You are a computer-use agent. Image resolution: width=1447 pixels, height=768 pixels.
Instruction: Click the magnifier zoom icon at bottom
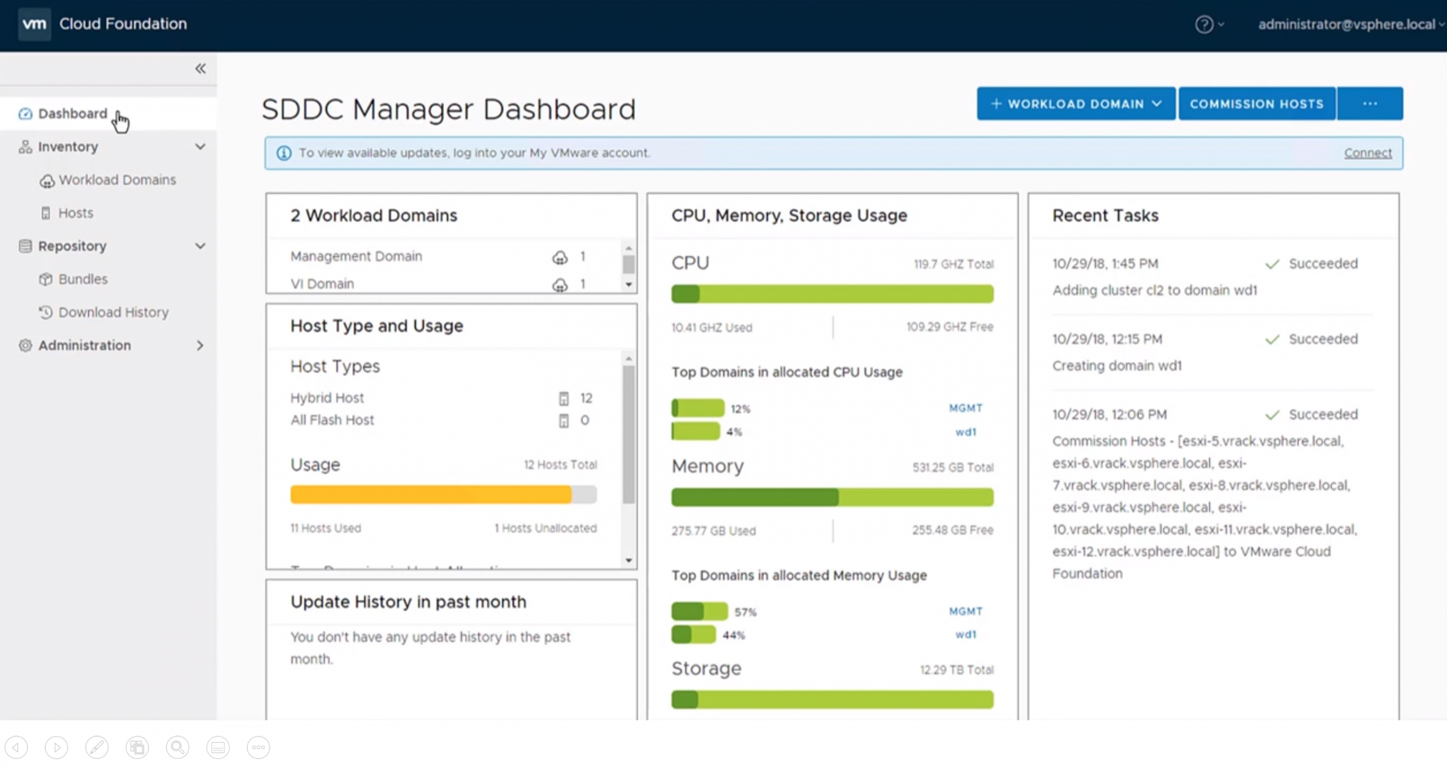pos(177,747)
